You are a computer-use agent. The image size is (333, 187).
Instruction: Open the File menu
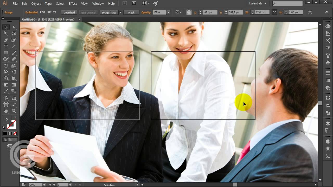pyautogui.click(x=15, y=4)
